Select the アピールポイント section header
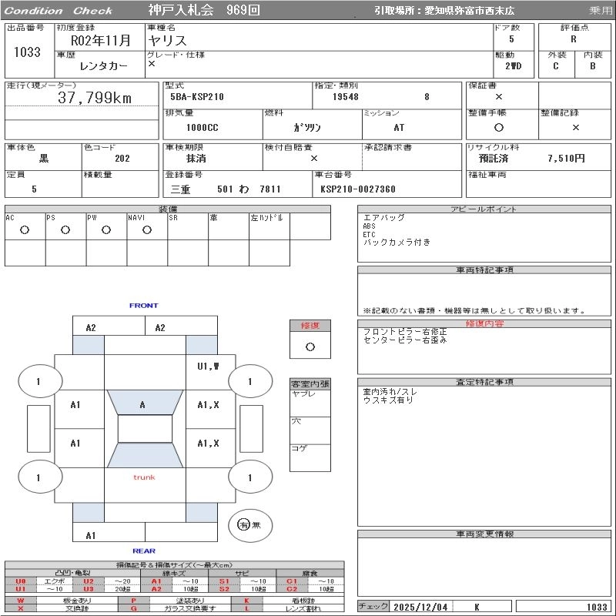616x616 pixels. coord(484,209)
